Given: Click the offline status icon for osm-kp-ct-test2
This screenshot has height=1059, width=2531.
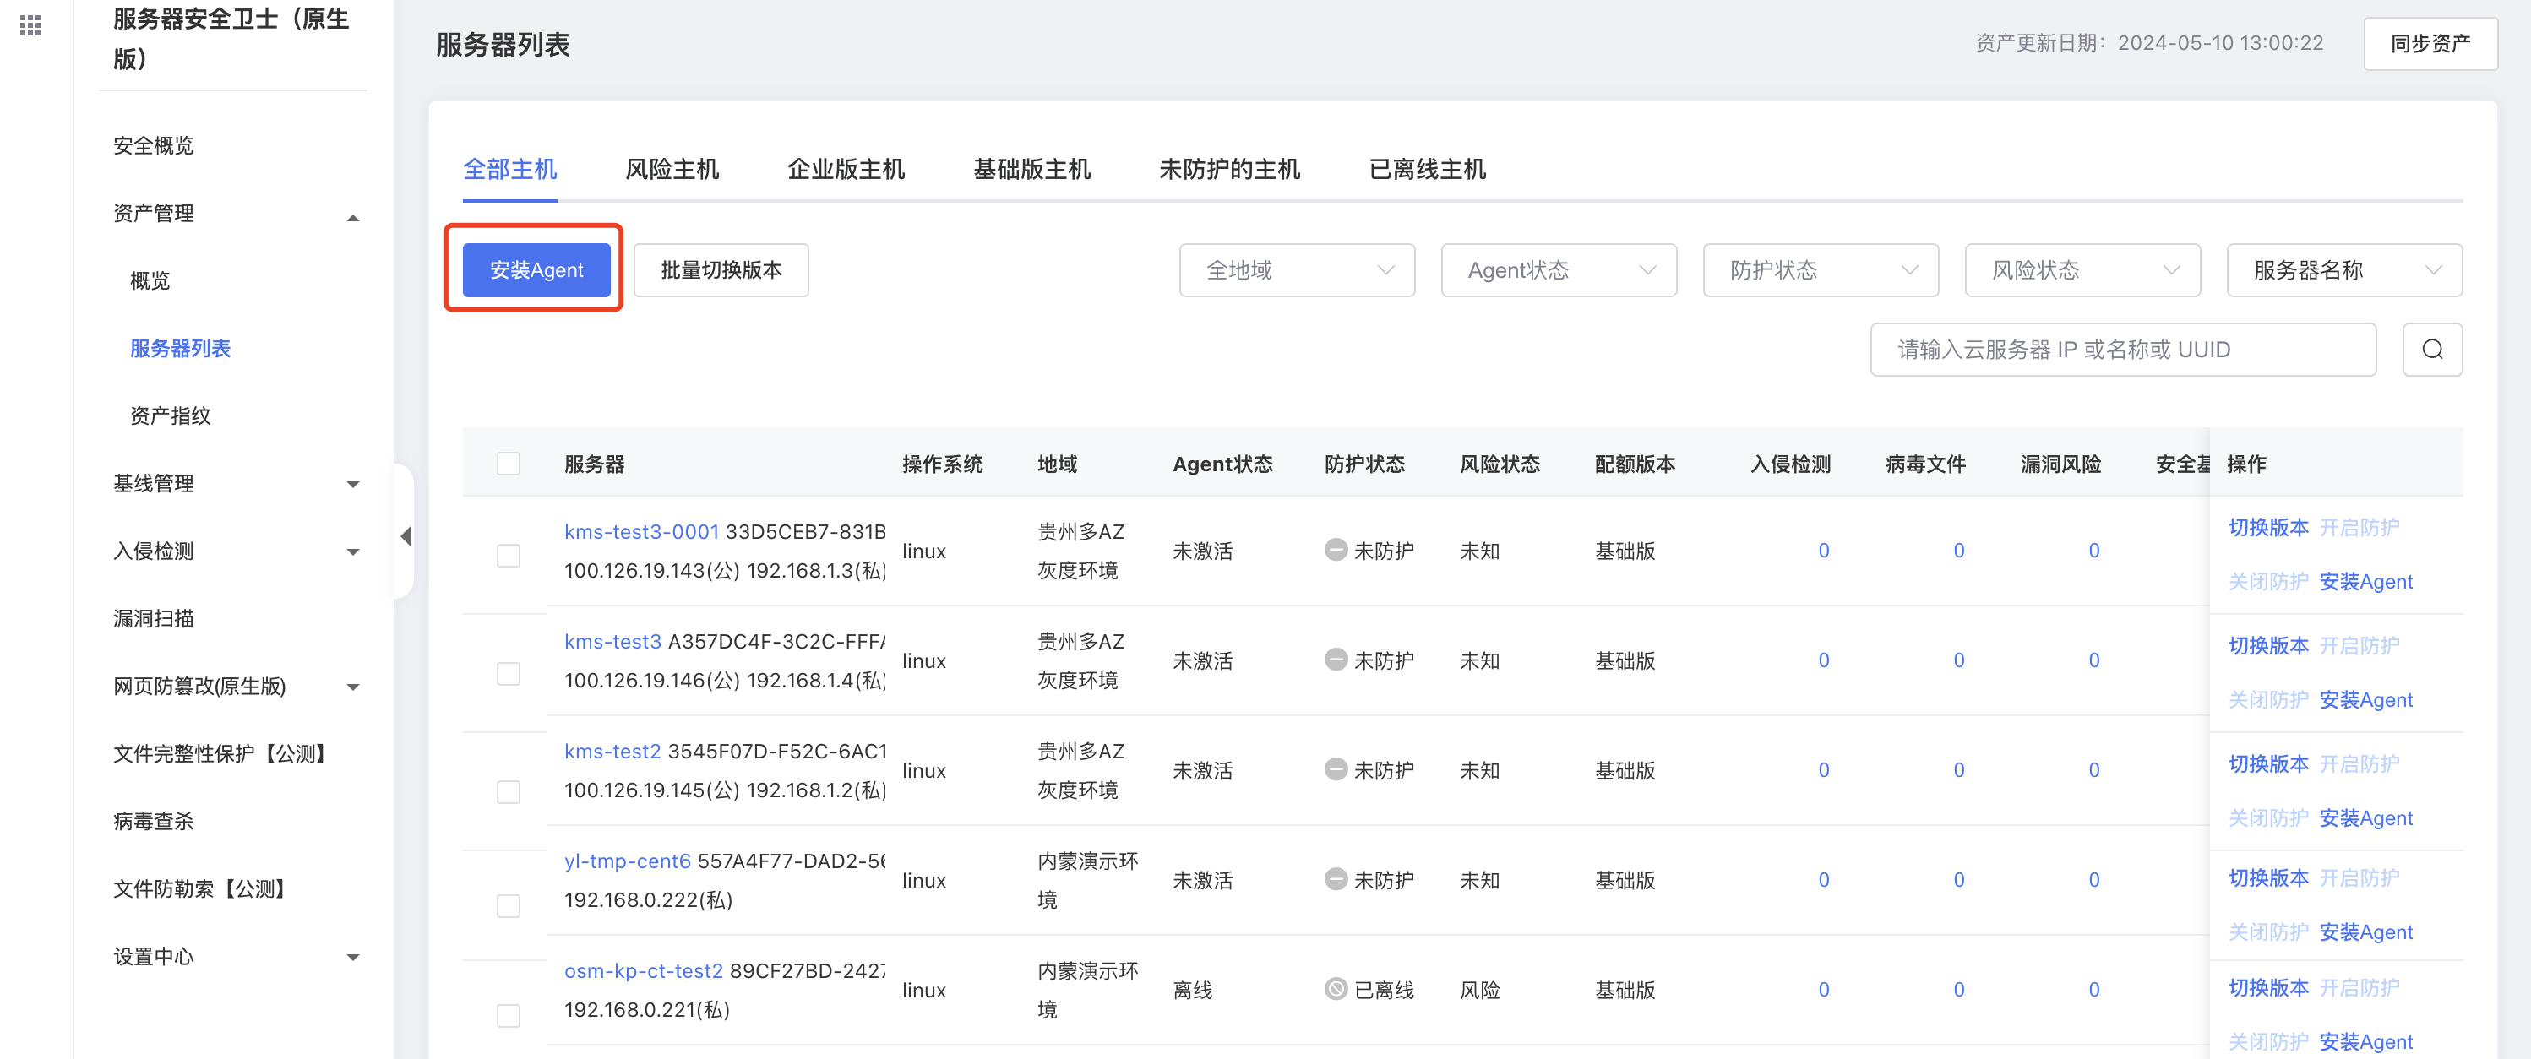Looking at the screenshot, I should click(1336, 988).
